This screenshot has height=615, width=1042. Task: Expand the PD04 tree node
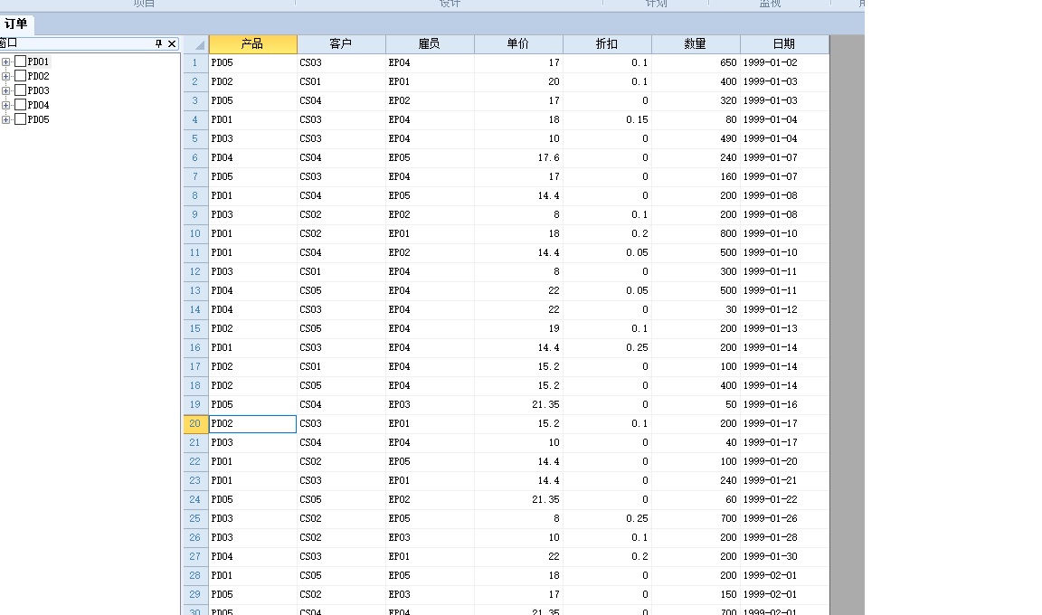6,106
